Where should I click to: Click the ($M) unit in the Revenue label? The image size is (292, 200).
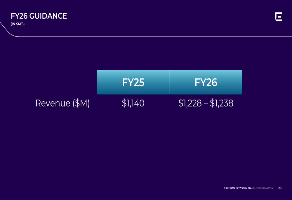(x=81, y=103)
